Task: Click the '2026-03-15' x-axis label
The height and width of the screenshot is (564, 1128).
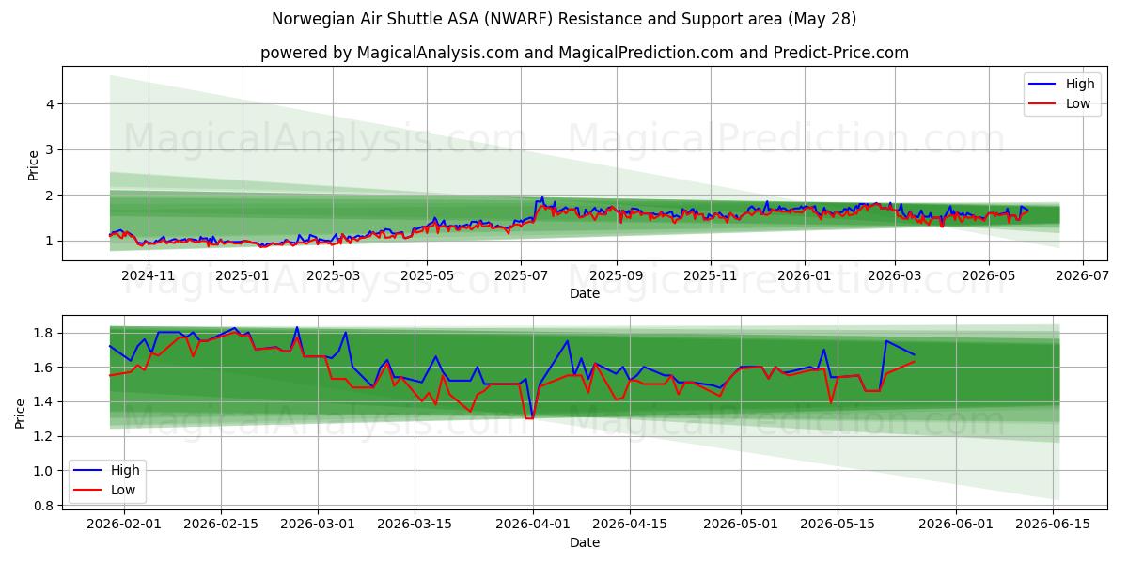Action: (x=415, y=525)
